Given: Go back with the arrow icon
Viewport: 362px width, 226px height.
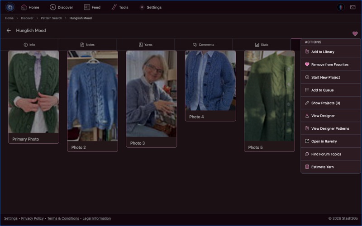Looking at the screenshot, I should coord(9,30).
